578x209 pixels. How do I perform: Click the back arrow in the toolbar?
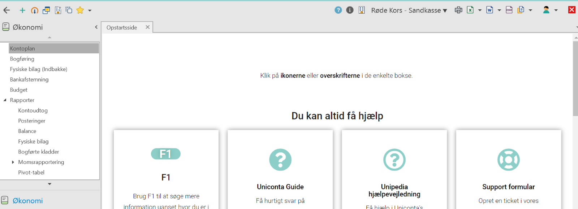point(7,10)
